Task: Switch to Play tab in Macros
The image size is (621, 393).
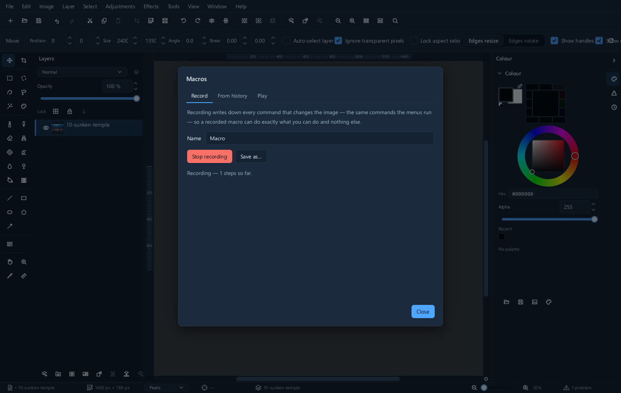Action: coord(262,96)
